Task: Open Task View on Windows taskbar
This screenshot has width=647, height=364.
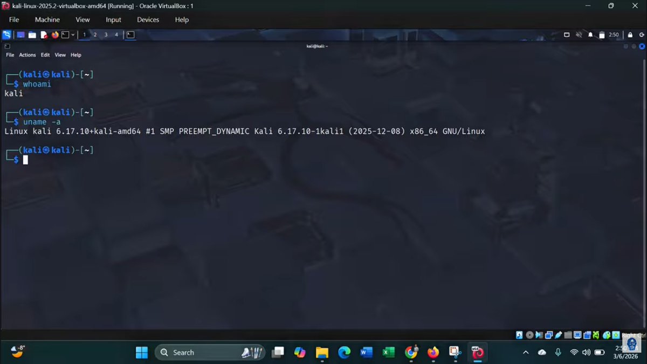Action: click(278, 352)
